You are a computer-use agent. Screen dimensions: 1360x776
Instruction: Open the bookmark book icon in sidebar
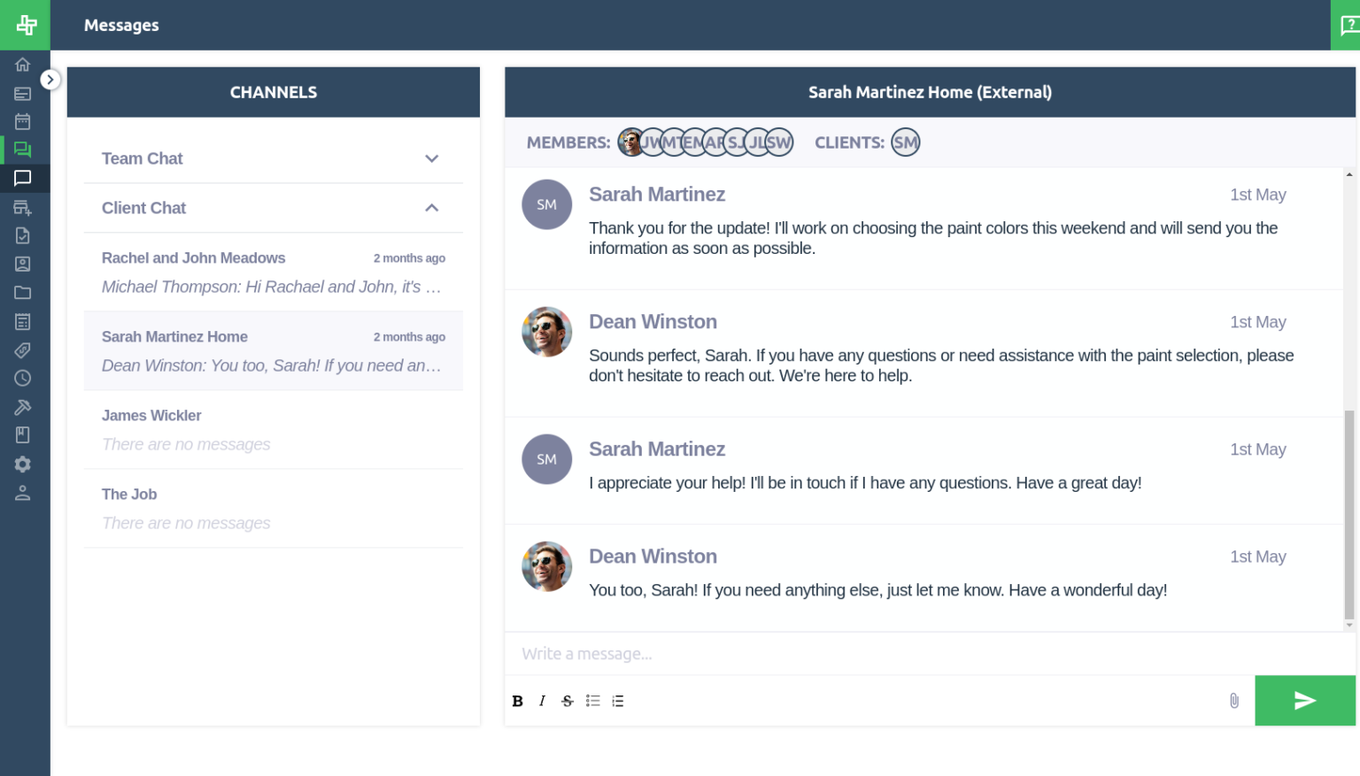tap(23, 434)
